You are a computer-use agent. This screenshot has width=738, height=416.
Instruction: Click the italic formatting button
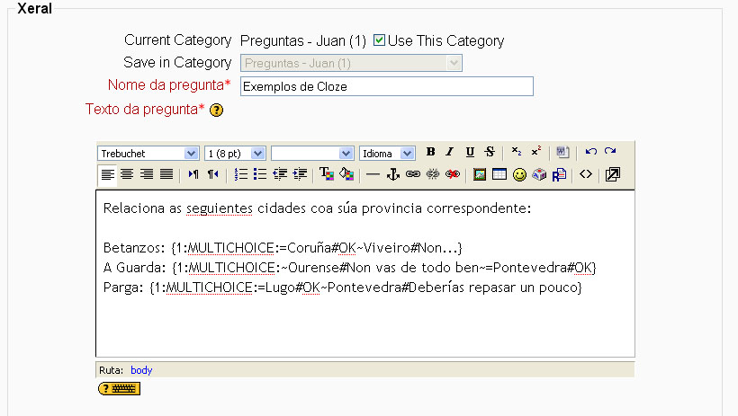pos(450,152)
